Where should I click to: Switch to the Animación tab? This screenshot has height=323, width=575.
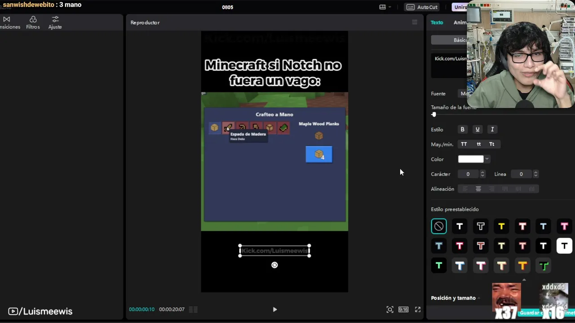460,22
